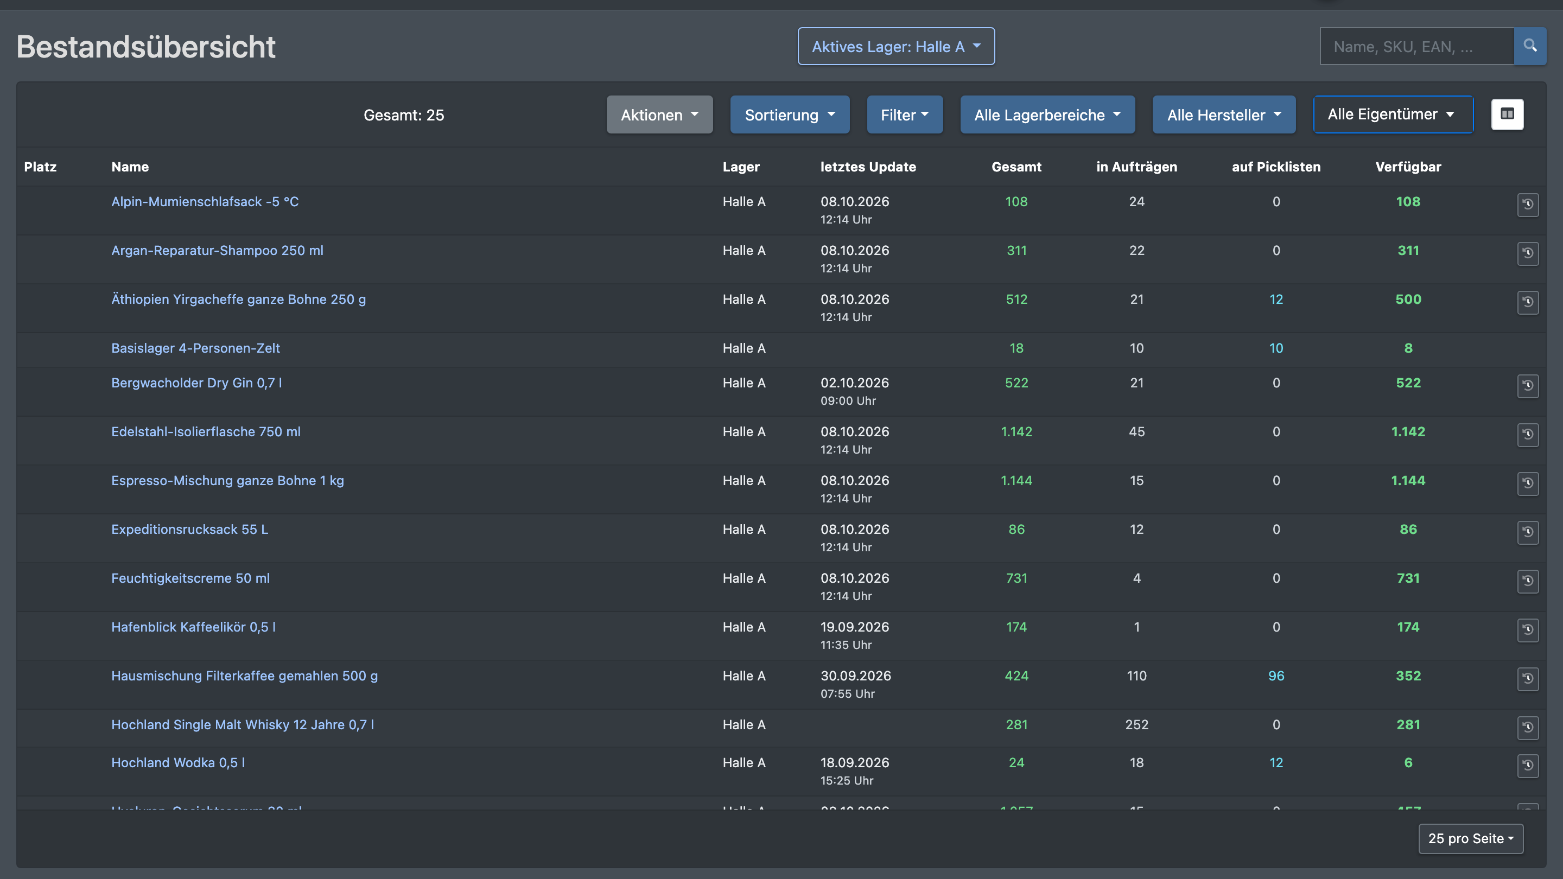Open history for Hausmischung Filterkaffee row
Image resolution: width=1563 pixels, height=879 pixels.
point(1528,679)
